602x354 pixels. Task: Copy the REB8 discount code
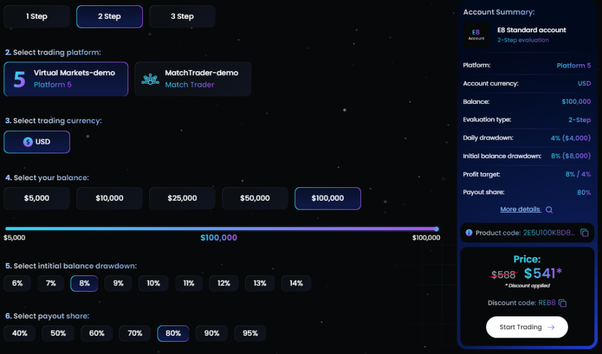coord(563,303)
